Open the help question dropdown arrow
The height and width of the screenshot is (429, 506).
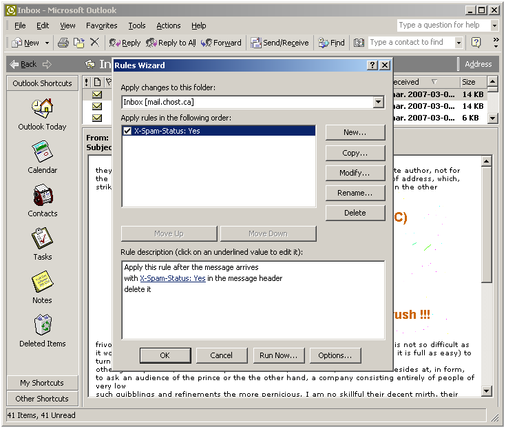(x=494, y=25)
